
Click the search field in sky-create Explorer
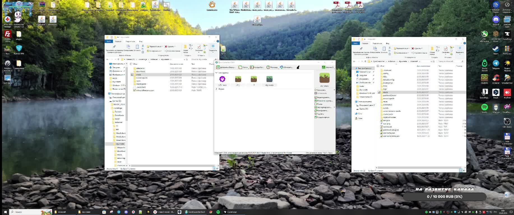(203, 59)
